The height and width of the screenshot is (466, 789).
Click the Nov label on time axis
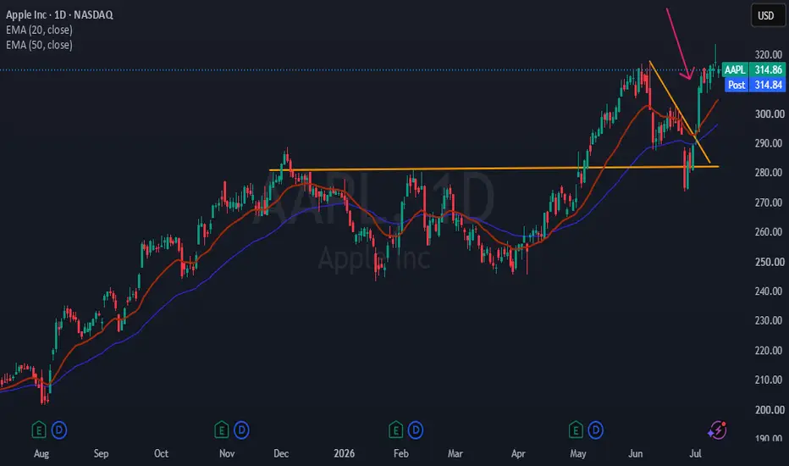pos(227,453)
